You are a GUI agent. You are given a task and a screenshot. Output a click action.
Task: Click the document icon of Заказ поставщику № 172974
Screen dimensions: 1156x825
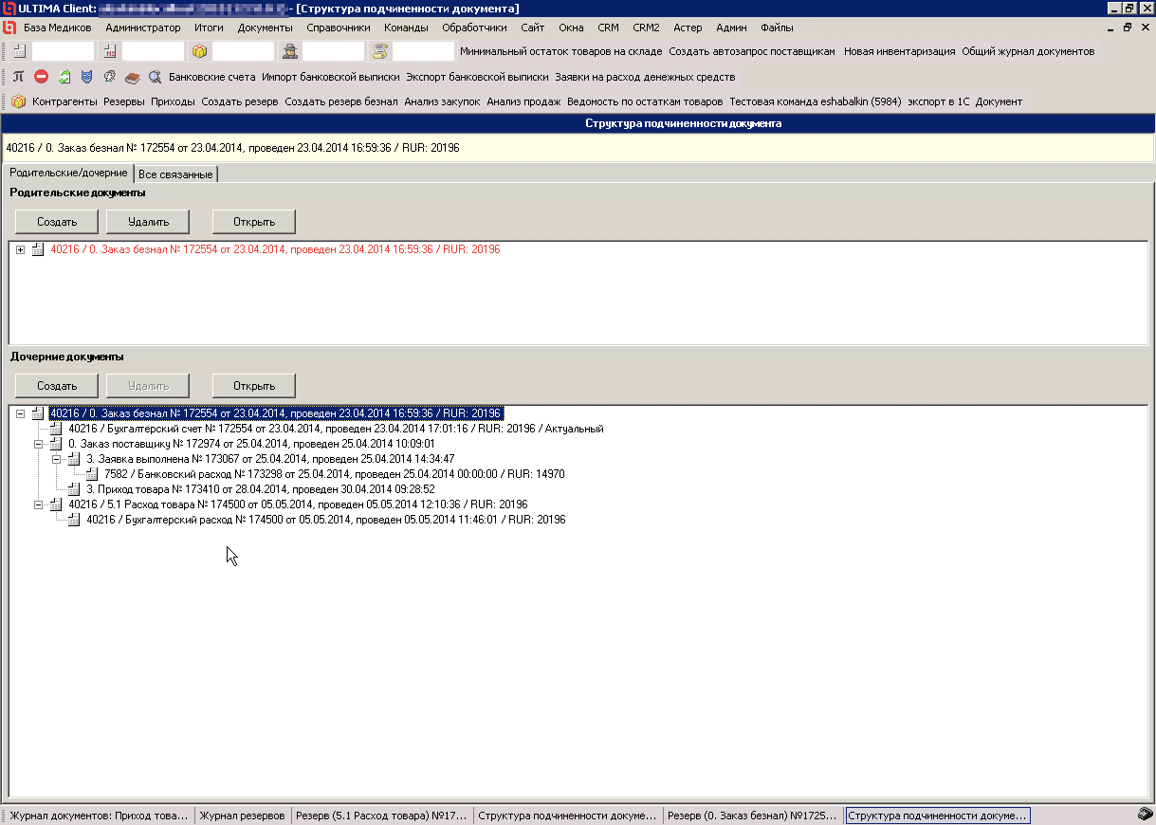[x=56, y=444]
